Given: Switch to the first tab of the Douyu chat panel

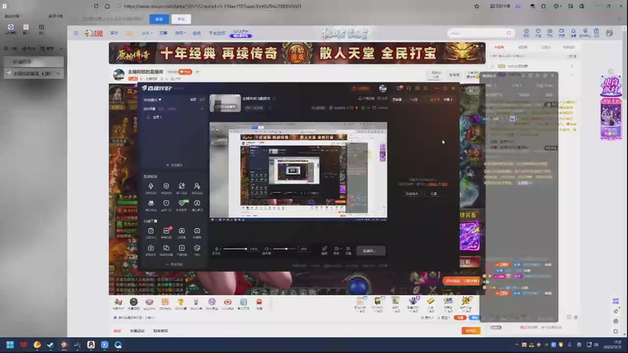Looking at the screenshot, I should coord(499,47).
